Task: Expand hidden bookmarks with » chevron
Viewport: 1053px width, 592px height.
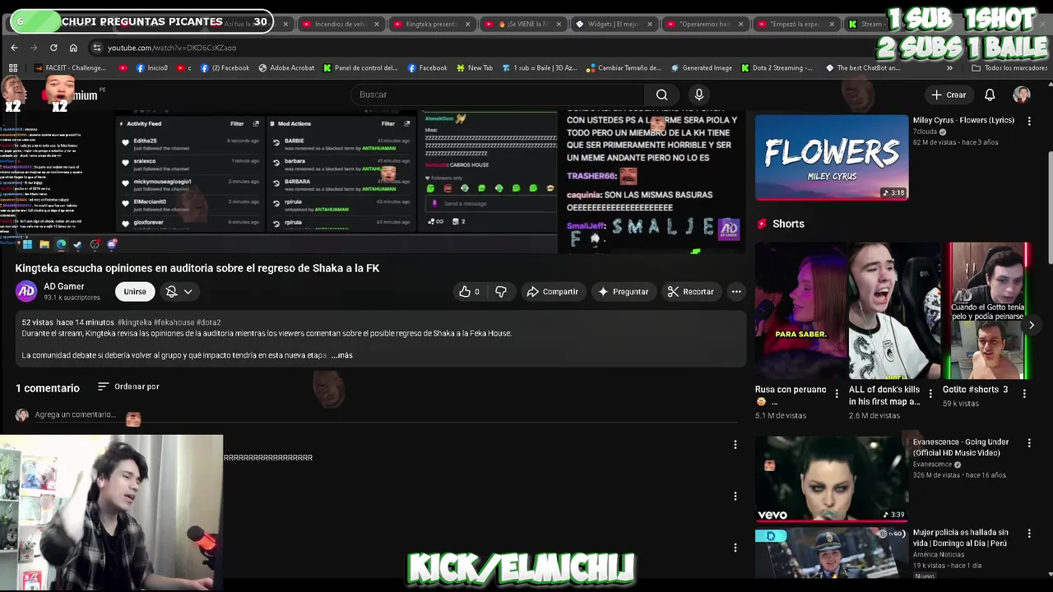Action: tap(949, 68)
